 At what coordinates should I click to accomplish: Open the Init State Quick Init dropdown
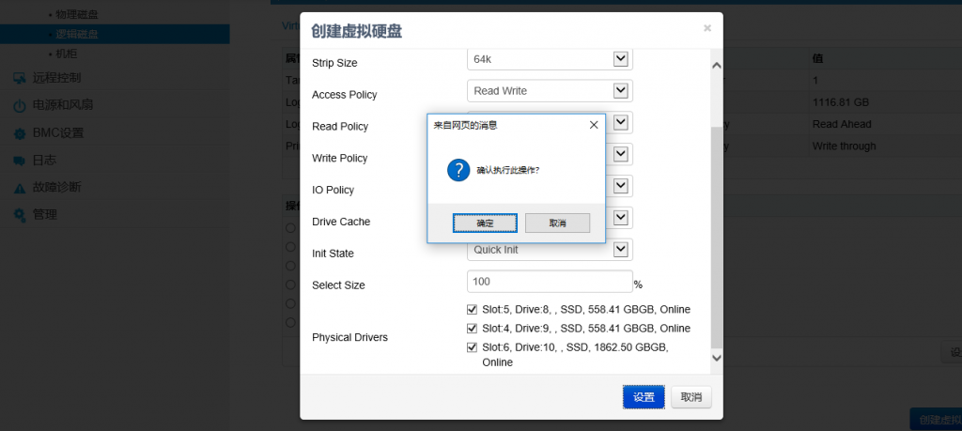(x=620, y=250)
